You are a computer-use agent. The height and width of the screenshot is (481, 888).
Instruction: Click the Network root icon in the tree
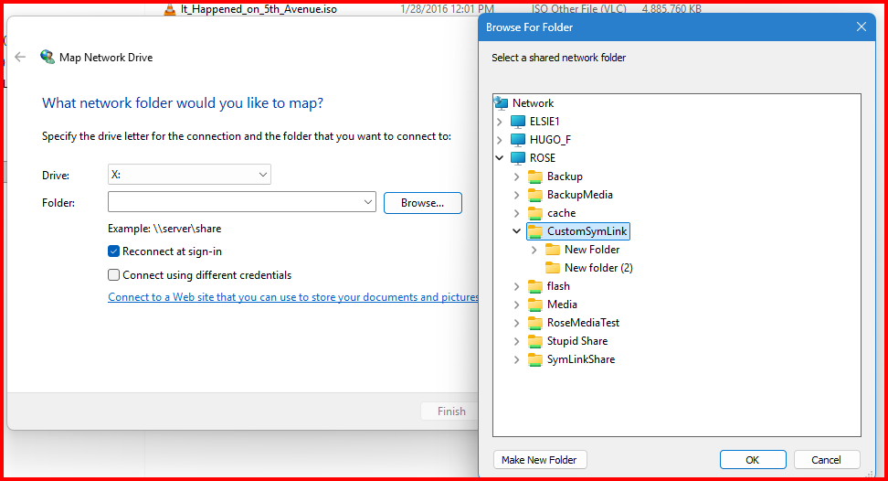502,103
